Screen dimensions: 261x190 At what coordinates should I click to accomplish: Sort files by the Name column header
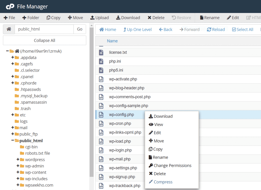(x=112, y=41)
